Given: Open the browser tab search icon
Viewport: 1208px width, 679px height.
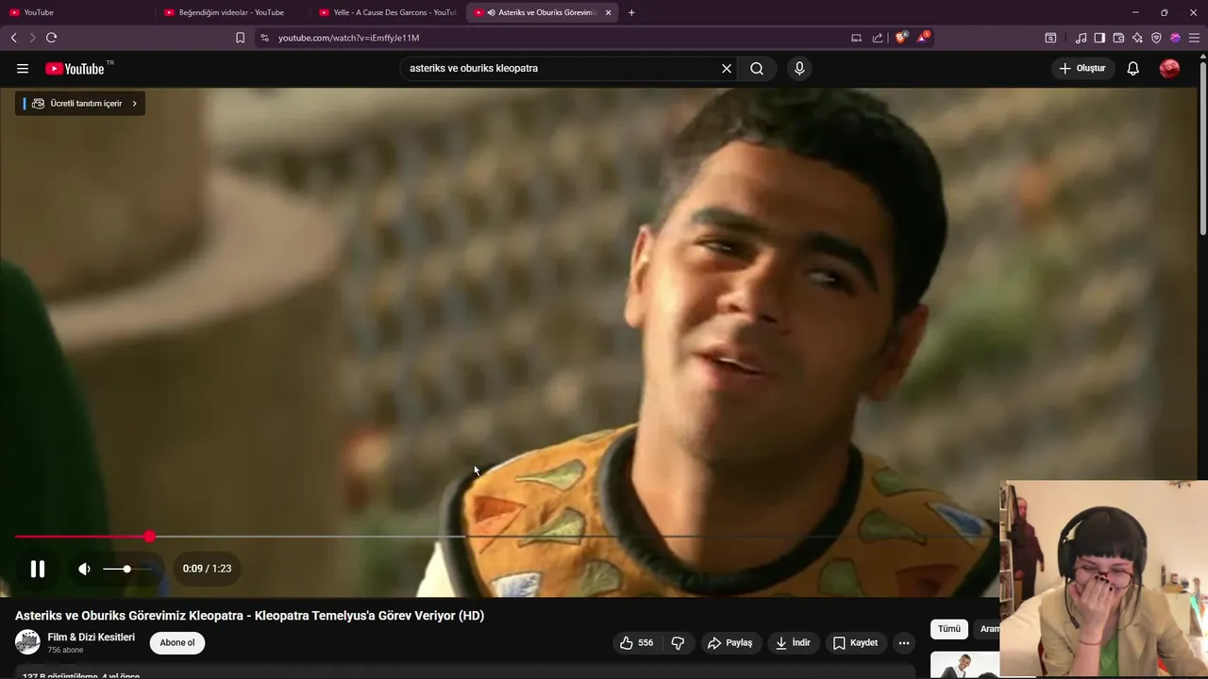Looking at the screenshot, I should tap(1050, 38).
